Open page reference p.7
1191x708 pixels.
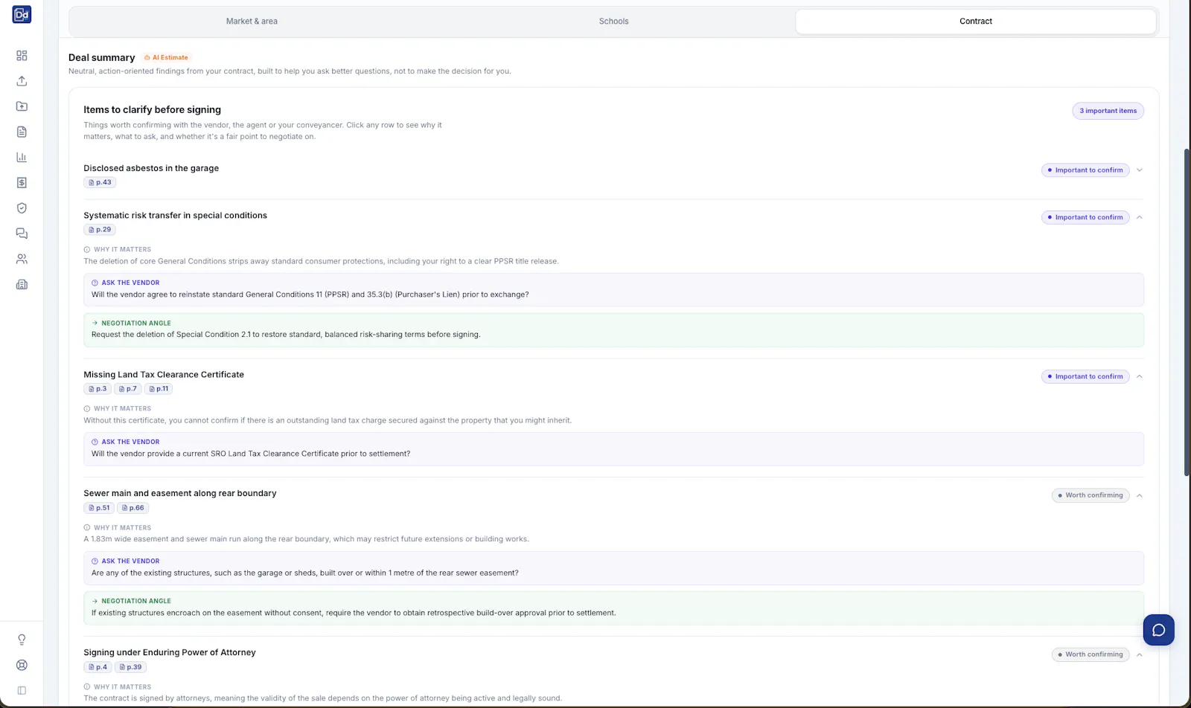(128, 389)
